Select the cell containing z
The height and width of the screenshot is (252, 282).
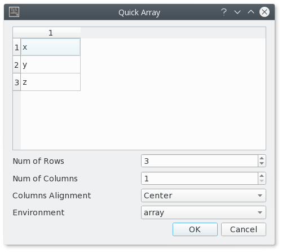(x=50, y=82)
